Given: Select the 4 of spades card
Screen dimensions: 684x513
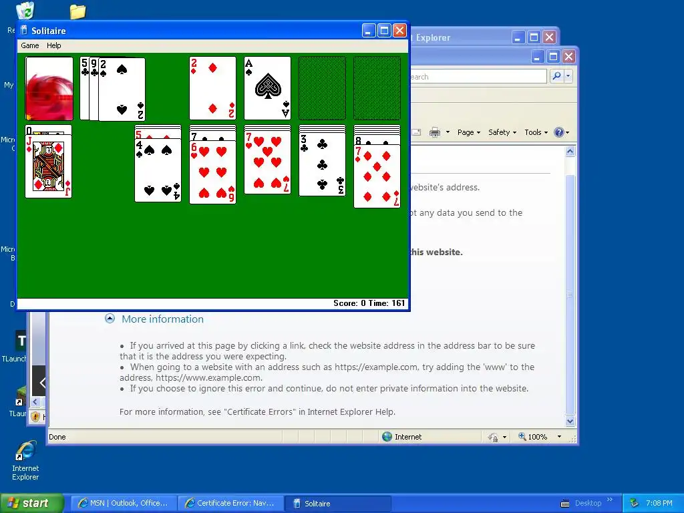Looking at the screenshot, I should [158, 170].
